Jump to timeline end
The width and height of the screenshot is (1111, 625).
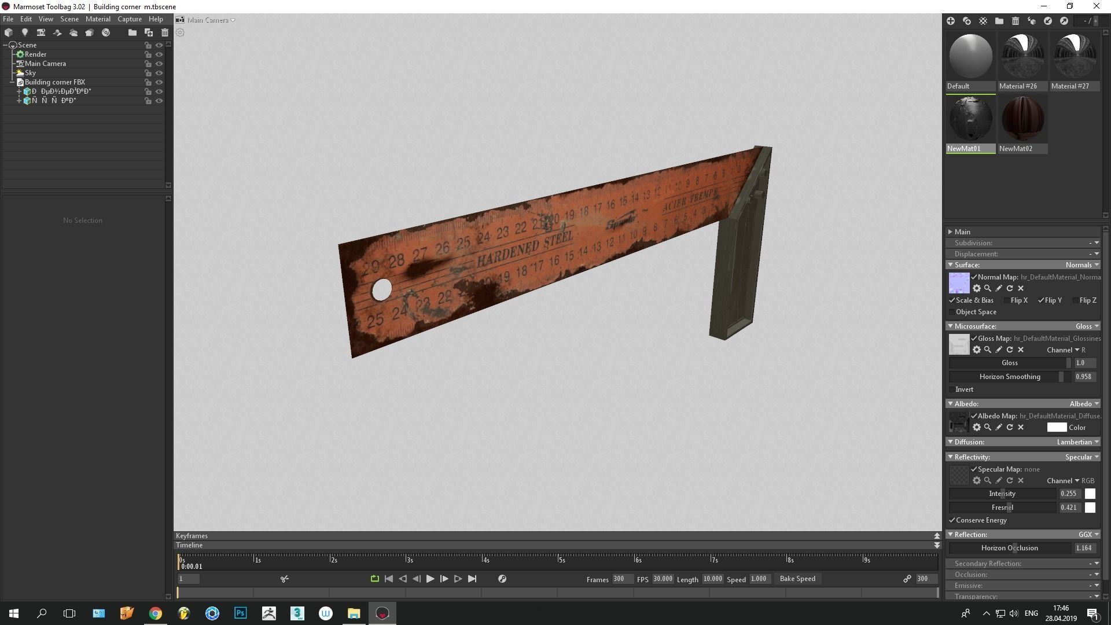tap(472, 579)
